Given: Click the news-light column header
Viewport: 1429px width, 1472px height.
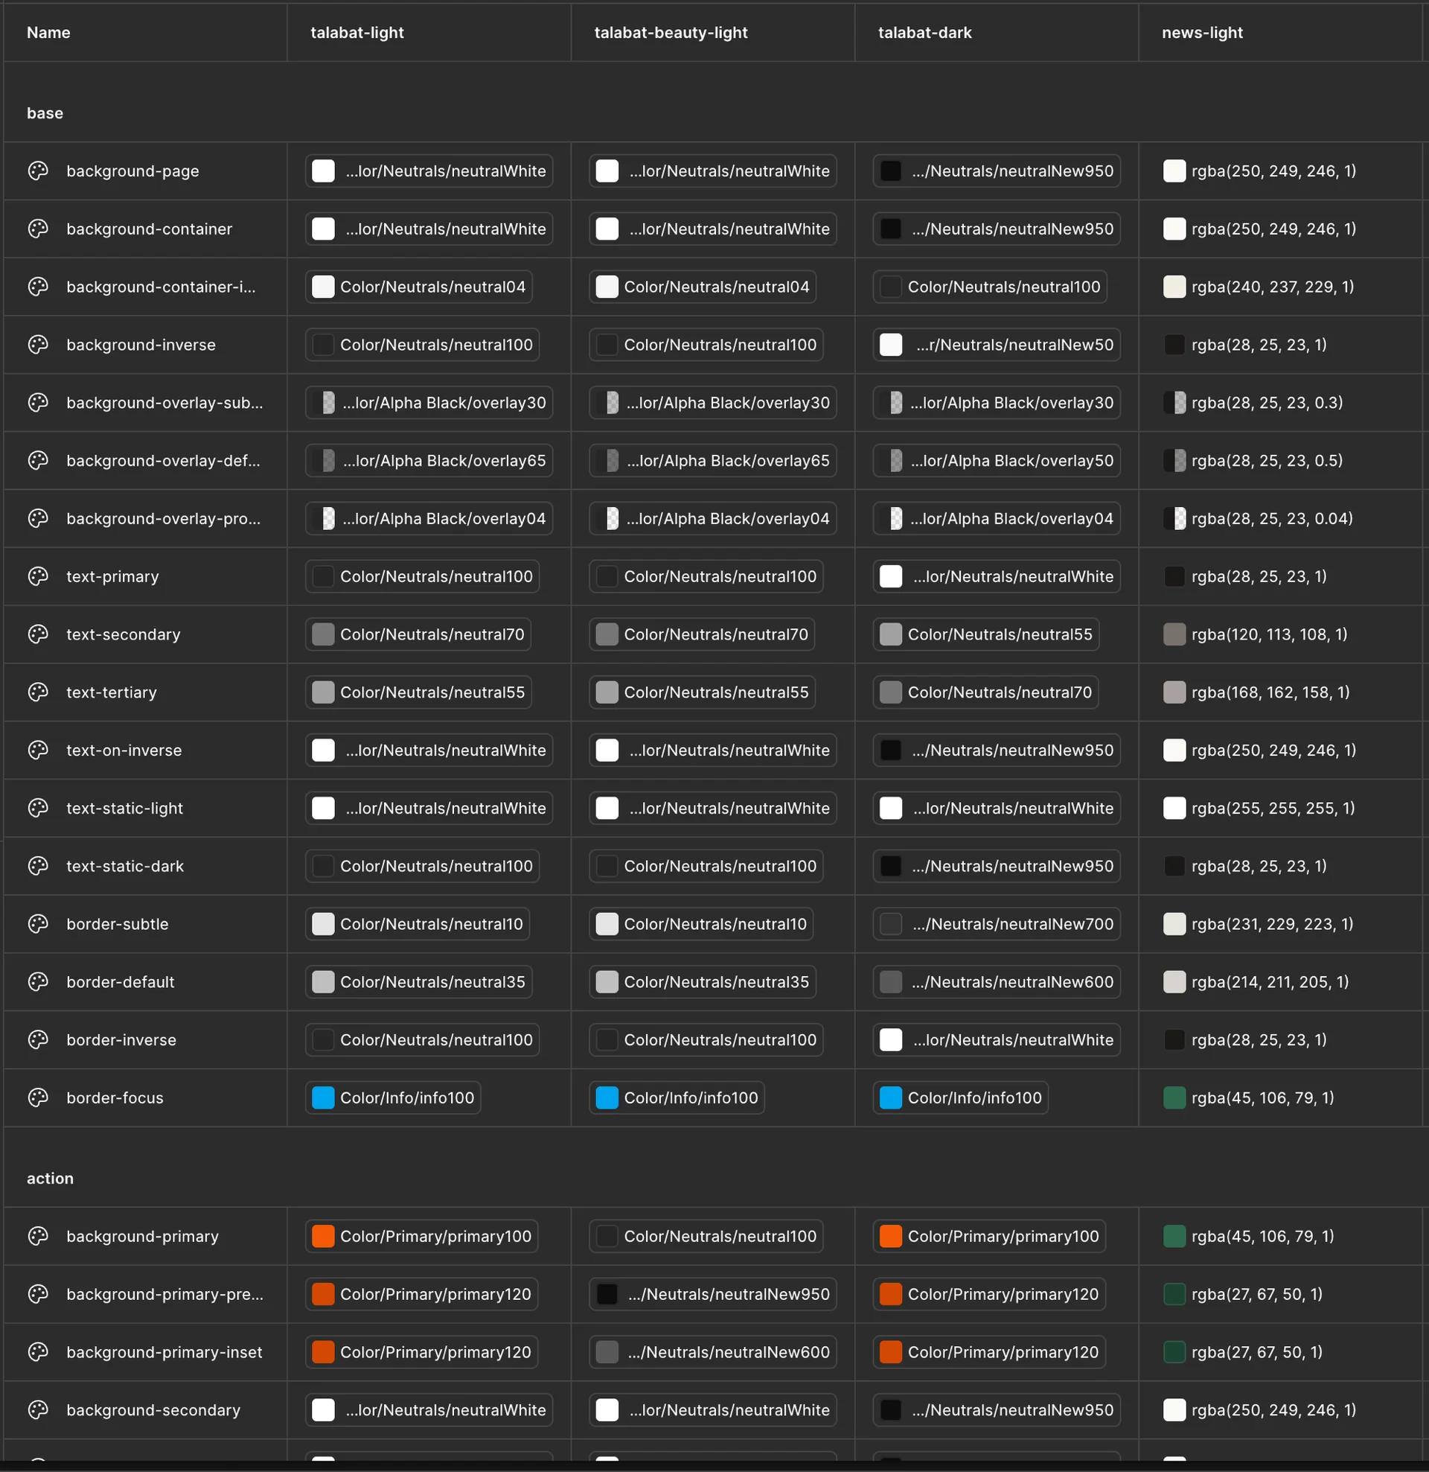Looking at the screenshot, I should [x=1201, y=32].
